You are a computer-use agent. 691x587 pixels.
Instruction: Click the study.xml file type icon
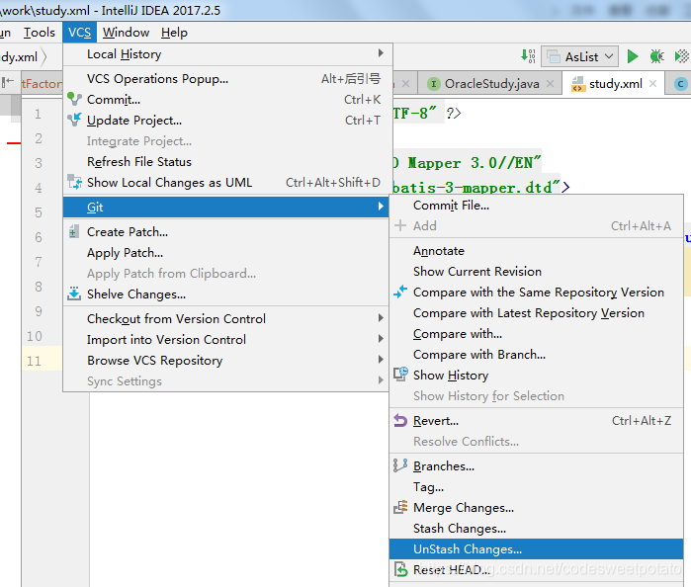[x=578, y=84]
